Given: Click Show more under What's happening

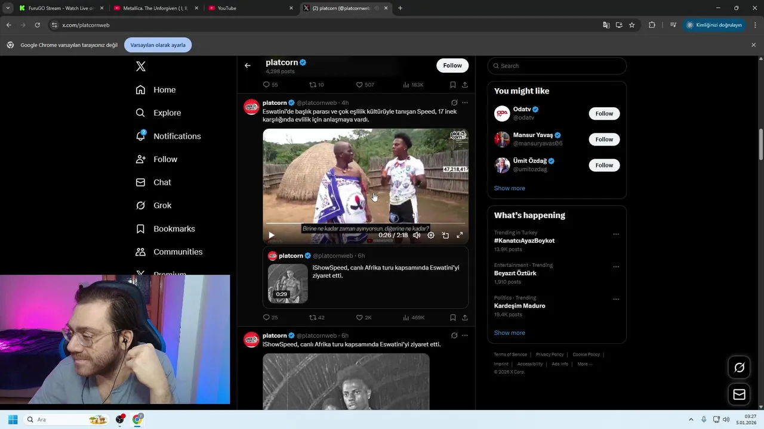Looking at the screenshot, I should tap(509, 333).
